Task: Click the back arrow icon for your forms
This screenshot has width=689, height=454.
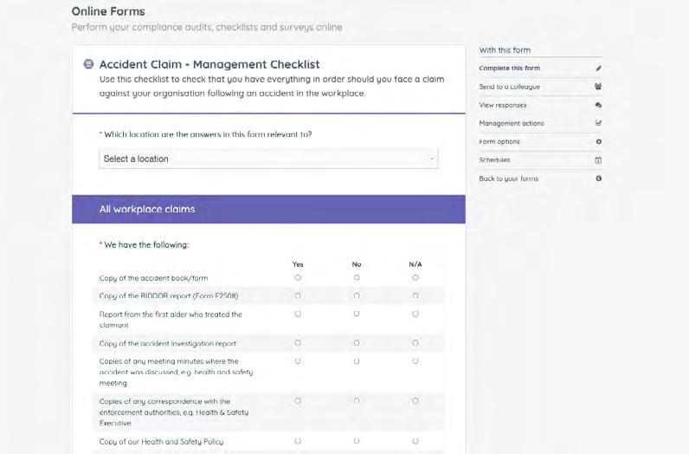Action: (x=598, y=178)
